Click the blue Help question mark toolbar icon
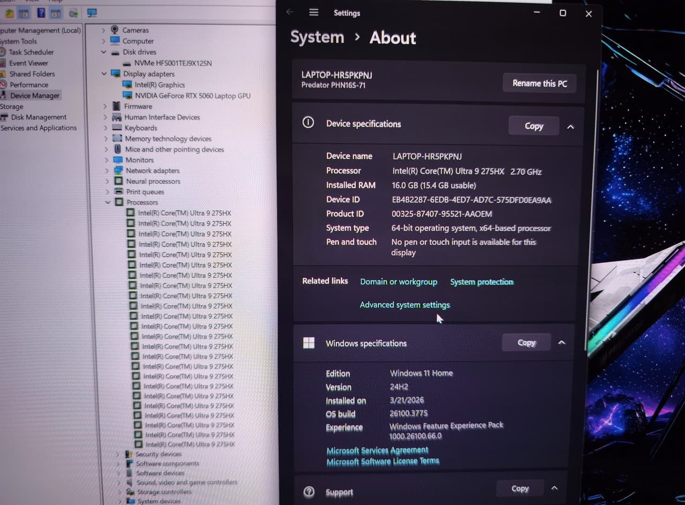The height and width of the screenshot is (505, 685). pyautogui.click(x=41, y=13)
